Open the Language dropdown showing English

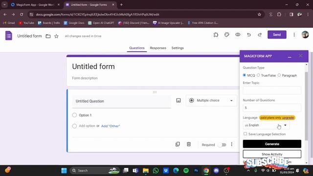(x=266, y=125)
